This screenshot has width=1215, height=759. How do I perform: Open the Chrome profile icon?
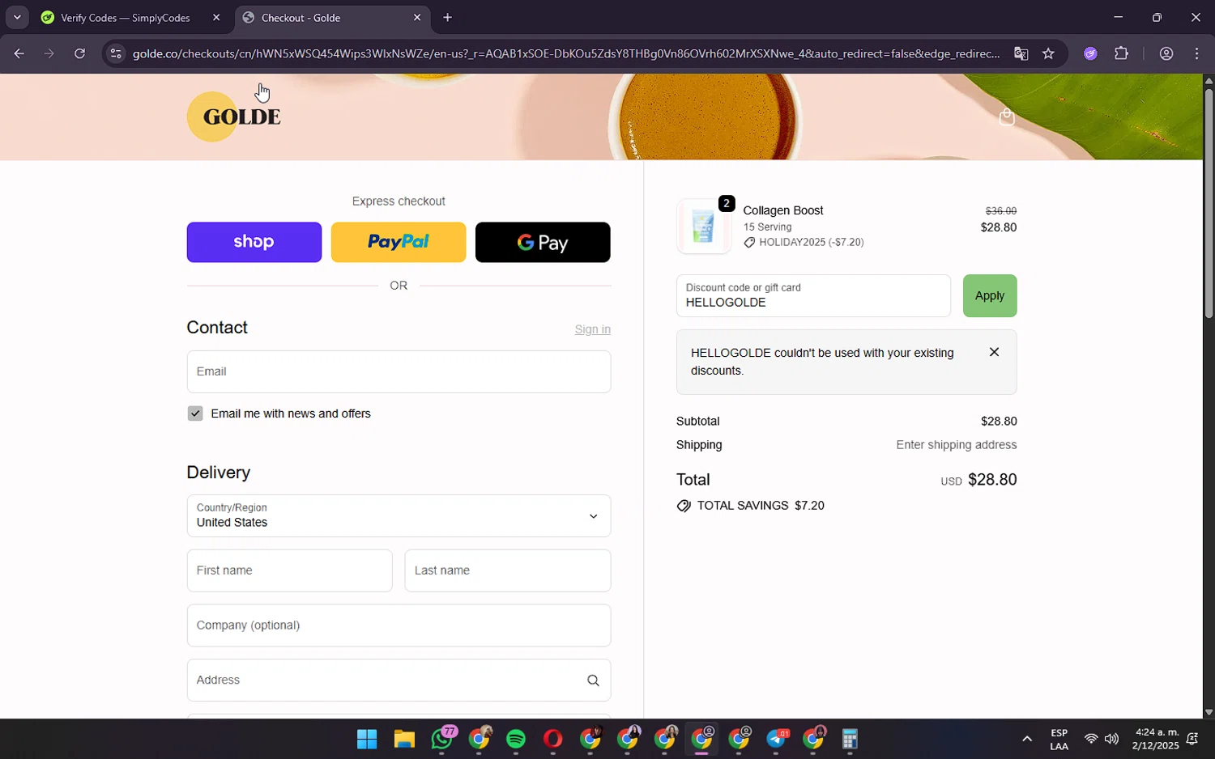tap(1166, 54)
